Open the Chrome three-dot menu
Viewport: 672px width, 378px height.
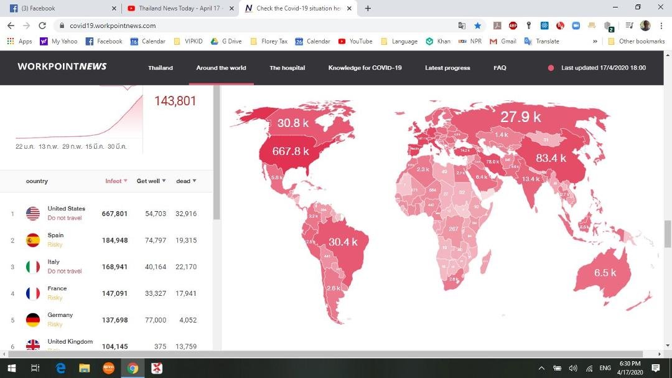point(661,26)
